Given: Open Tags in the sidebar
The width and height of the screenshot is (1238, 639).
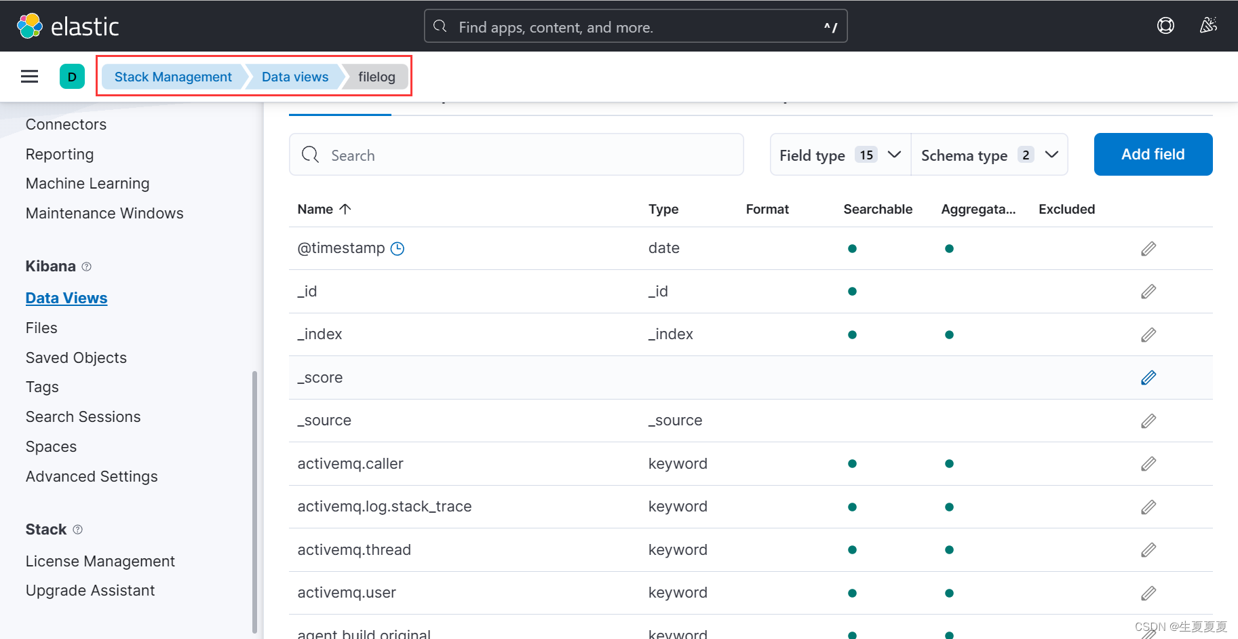Looking at the screenshot, I should 42,387.
